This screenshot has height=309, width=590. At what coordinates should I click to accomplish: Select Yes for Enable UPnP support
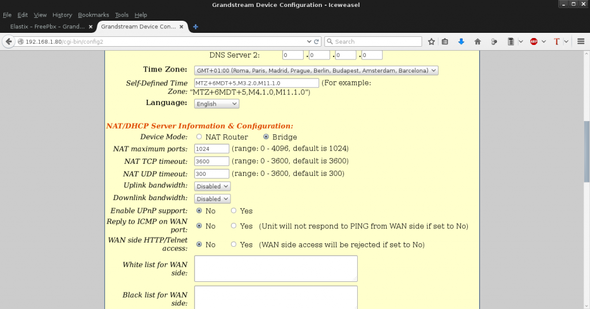pyautogui.click(x=234, y=211)
